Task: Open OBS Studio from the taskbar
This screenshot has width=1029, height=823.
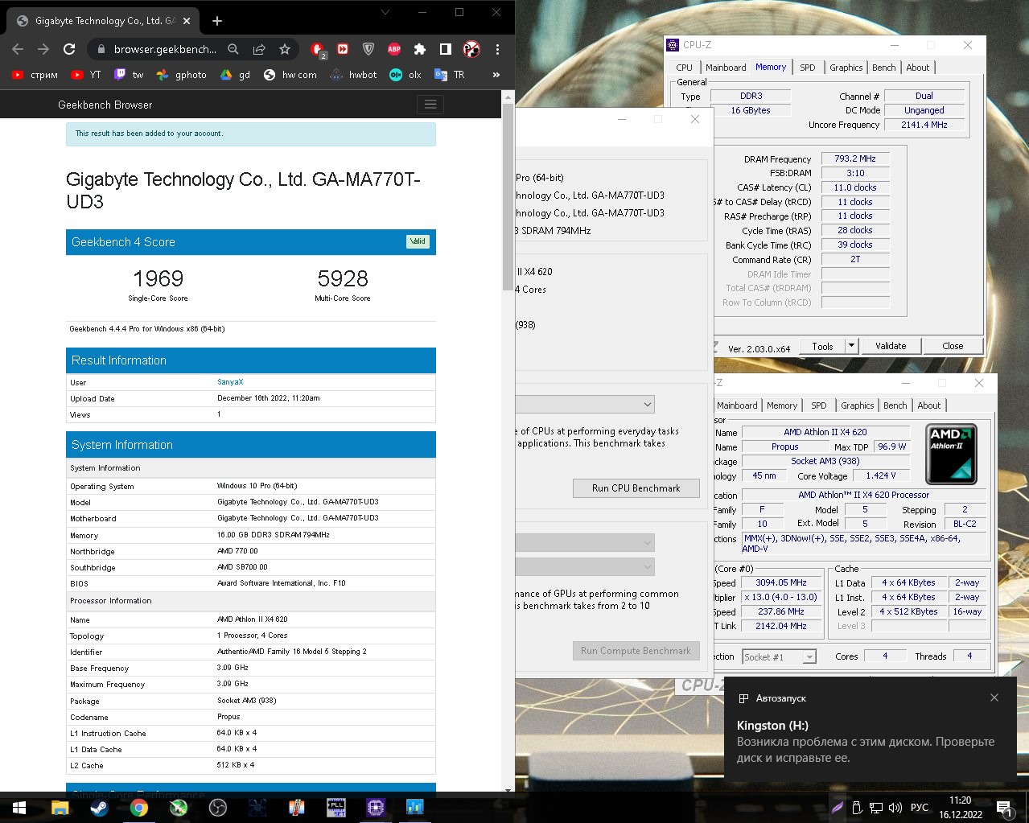Action: coord(218,807)
